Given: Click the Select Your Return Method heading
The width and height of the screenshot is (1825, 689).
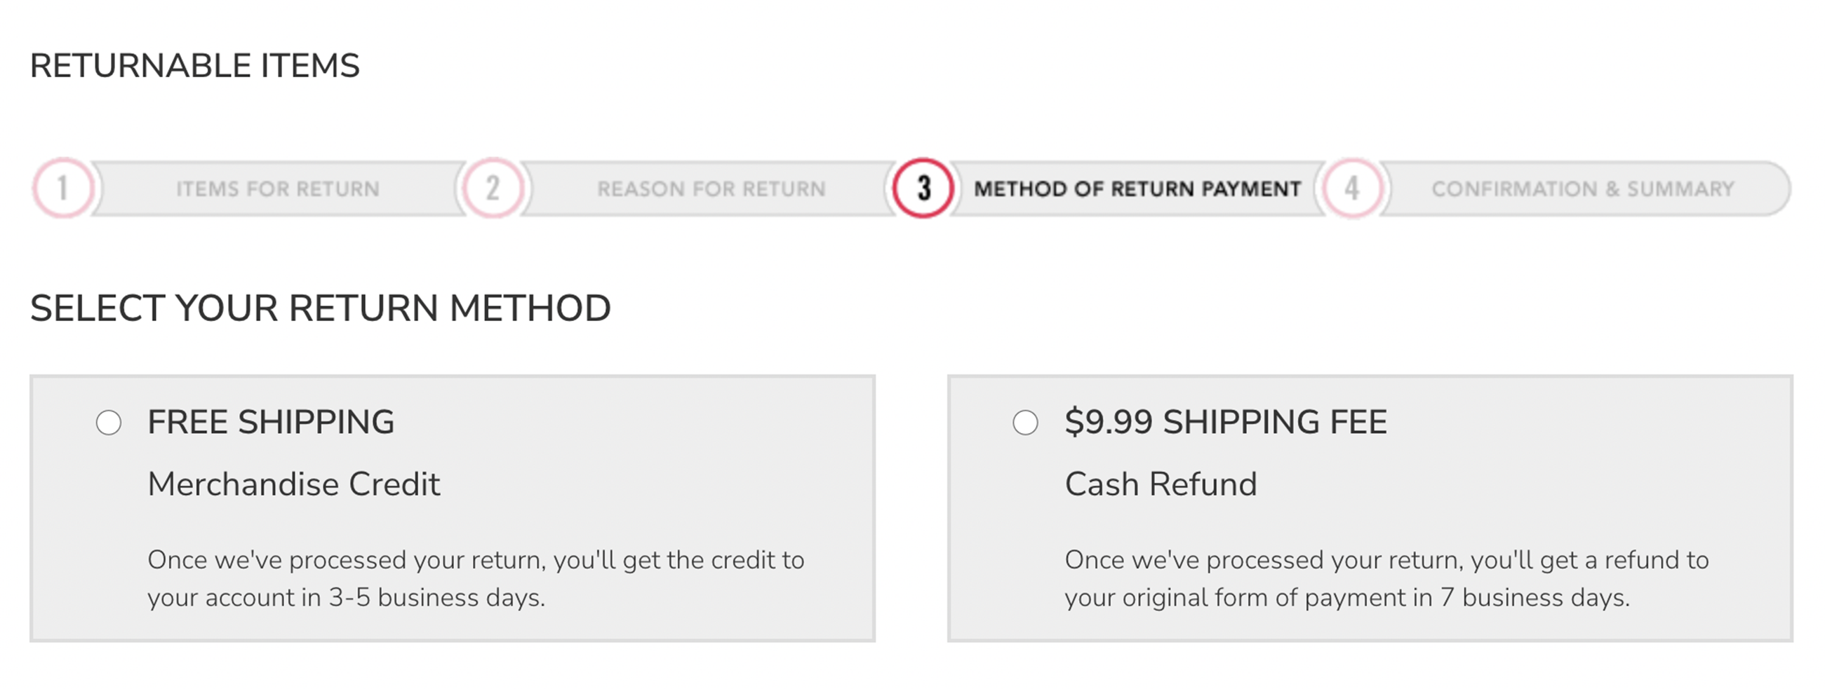Looking at the screenshot, I should pos(320,308).
